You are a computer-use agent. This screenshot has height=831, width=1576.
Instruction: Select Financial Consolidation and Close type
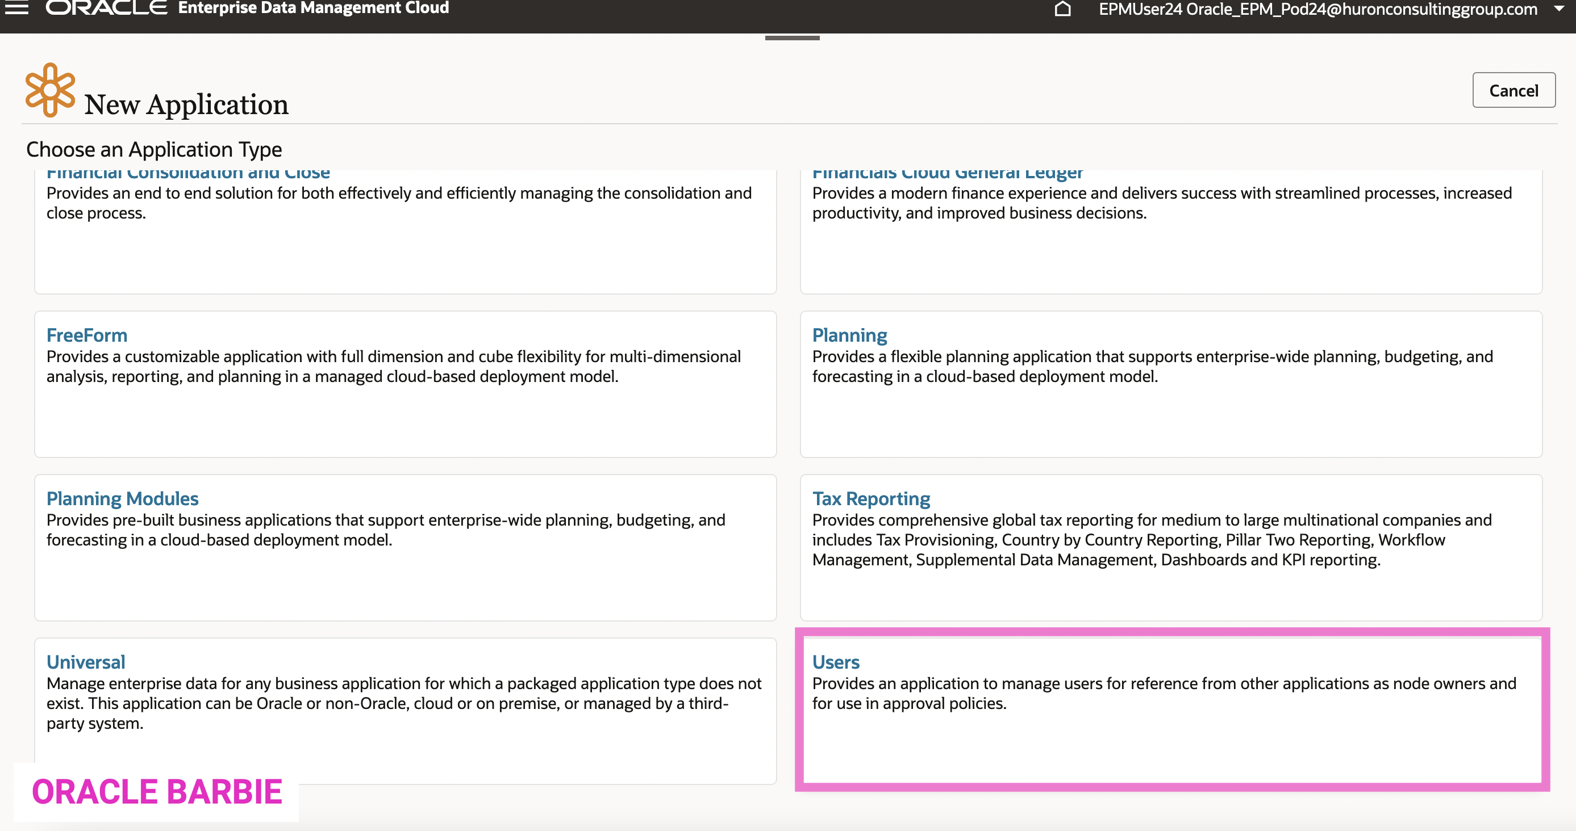(x=188, y=174)
